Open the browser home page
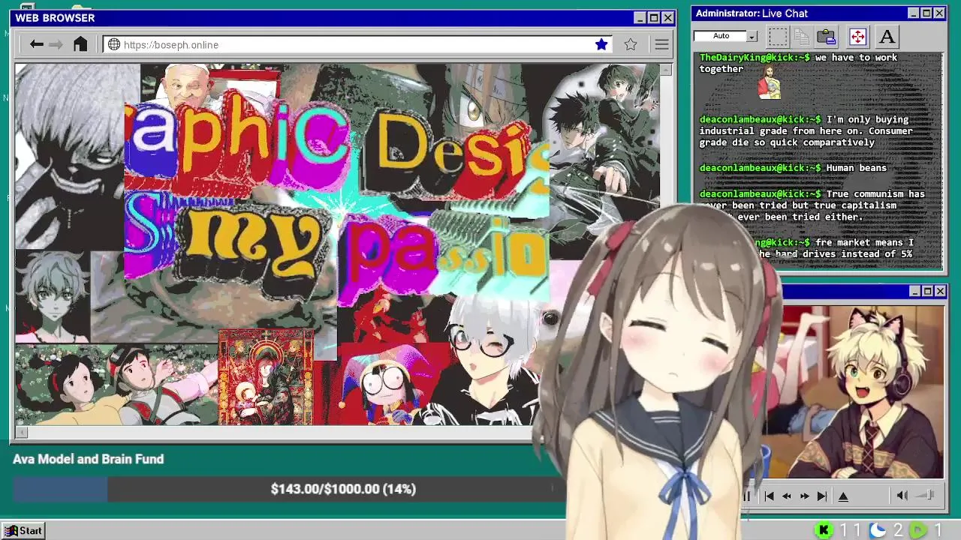Screen dimensions: 961x540 (x=80, y=44)
